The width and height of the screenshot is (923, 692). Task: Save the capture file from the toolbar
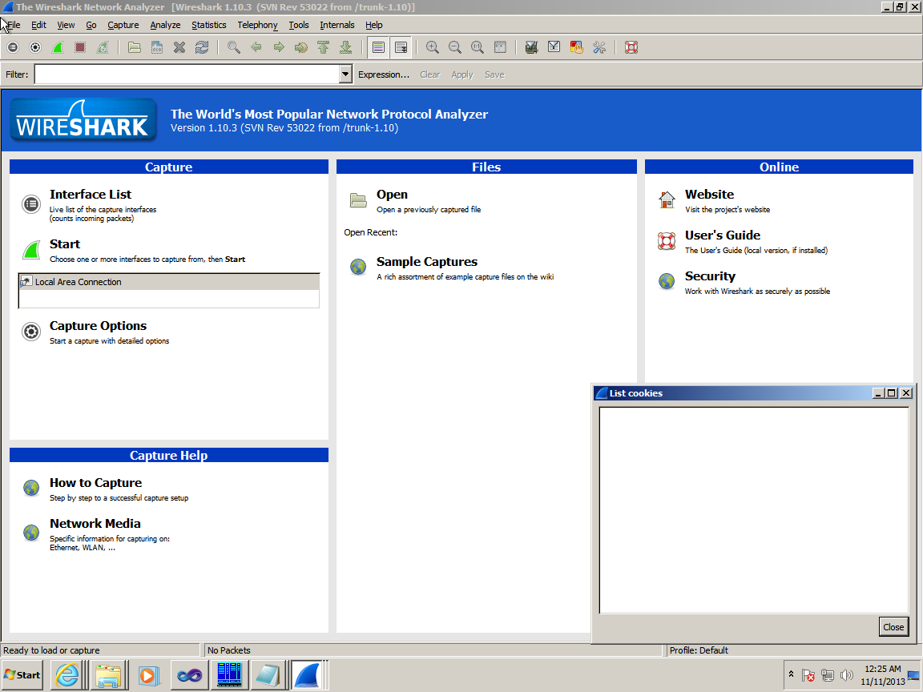coord(156,48)
